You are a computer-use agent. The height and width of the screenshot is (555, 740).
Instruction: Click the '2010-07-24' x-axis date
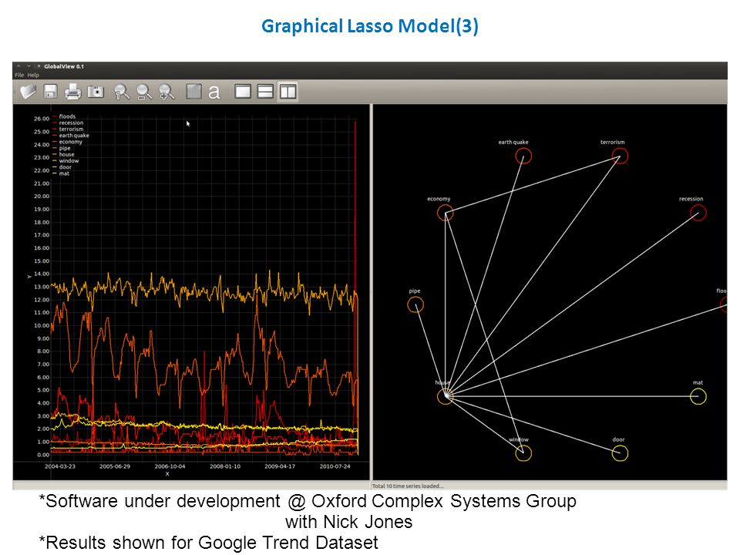[335, 466]
